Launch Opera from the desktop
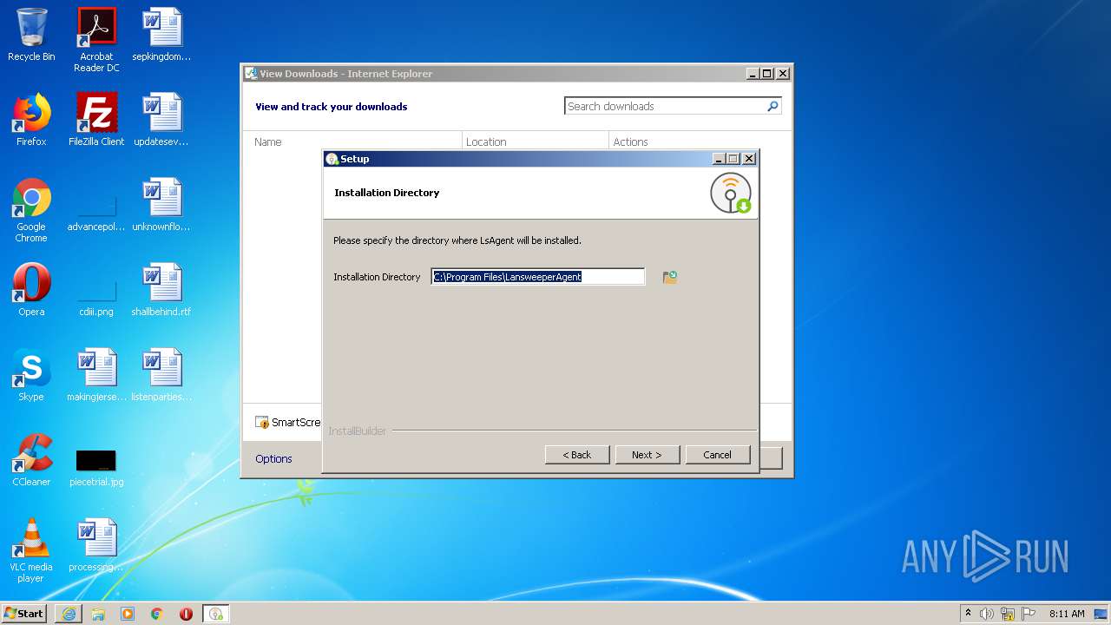1111x625 pixels. 31,290
